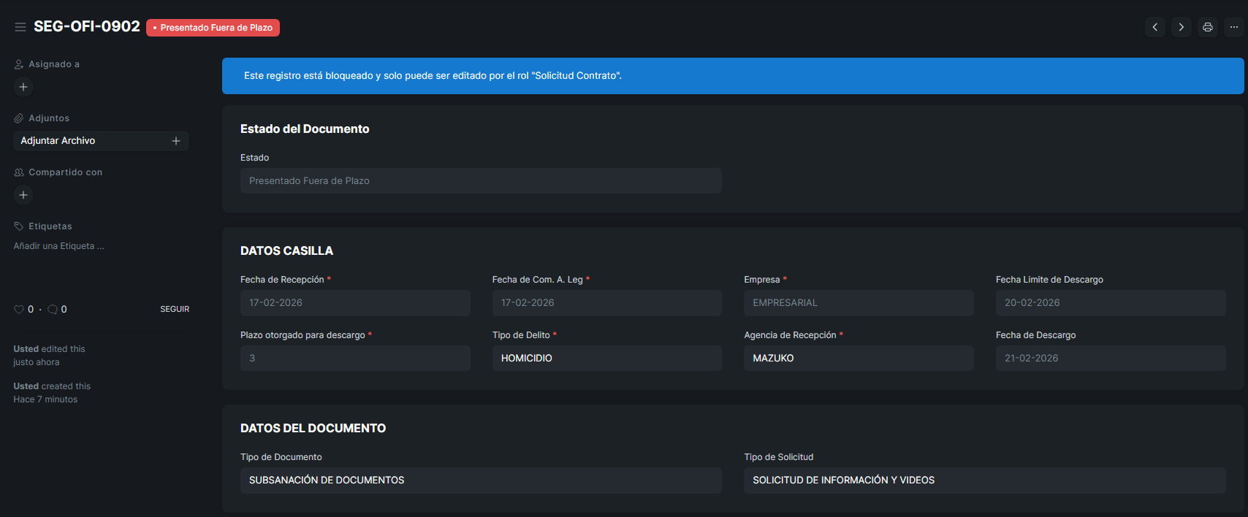Image resolution: width=1248 pixels, height=517 pixels.
Task: Share document using Compartido con plus
Action: (23, 195)
